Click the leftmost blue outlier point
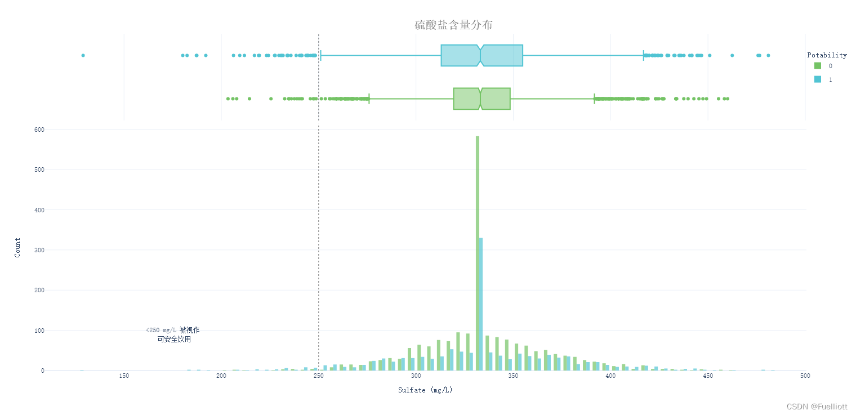The image size is (856, 415). (83, 55)
